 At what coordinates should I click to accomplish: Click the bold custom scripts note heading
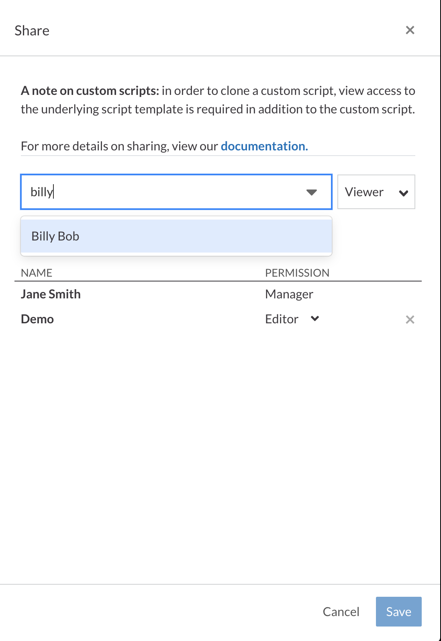point(90,91)
